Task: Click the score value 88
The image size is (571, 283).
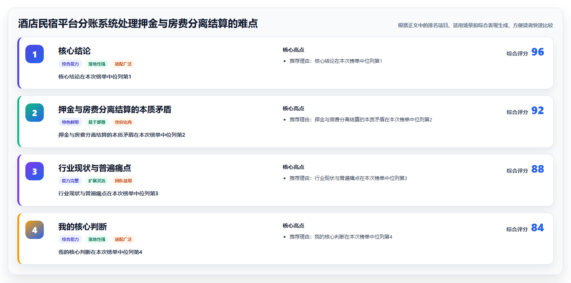Action: (x=538, y=169)
